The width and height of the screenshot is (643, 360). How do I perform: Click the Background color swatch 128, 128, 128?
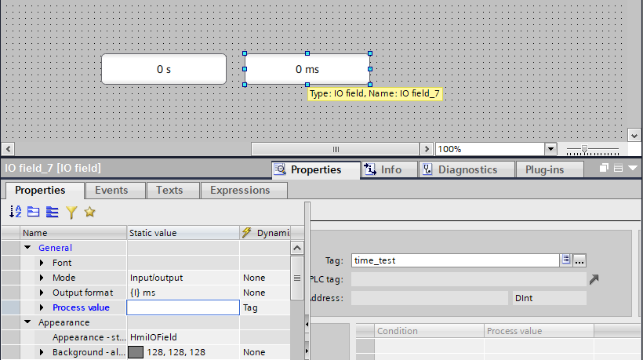(136, 352)
